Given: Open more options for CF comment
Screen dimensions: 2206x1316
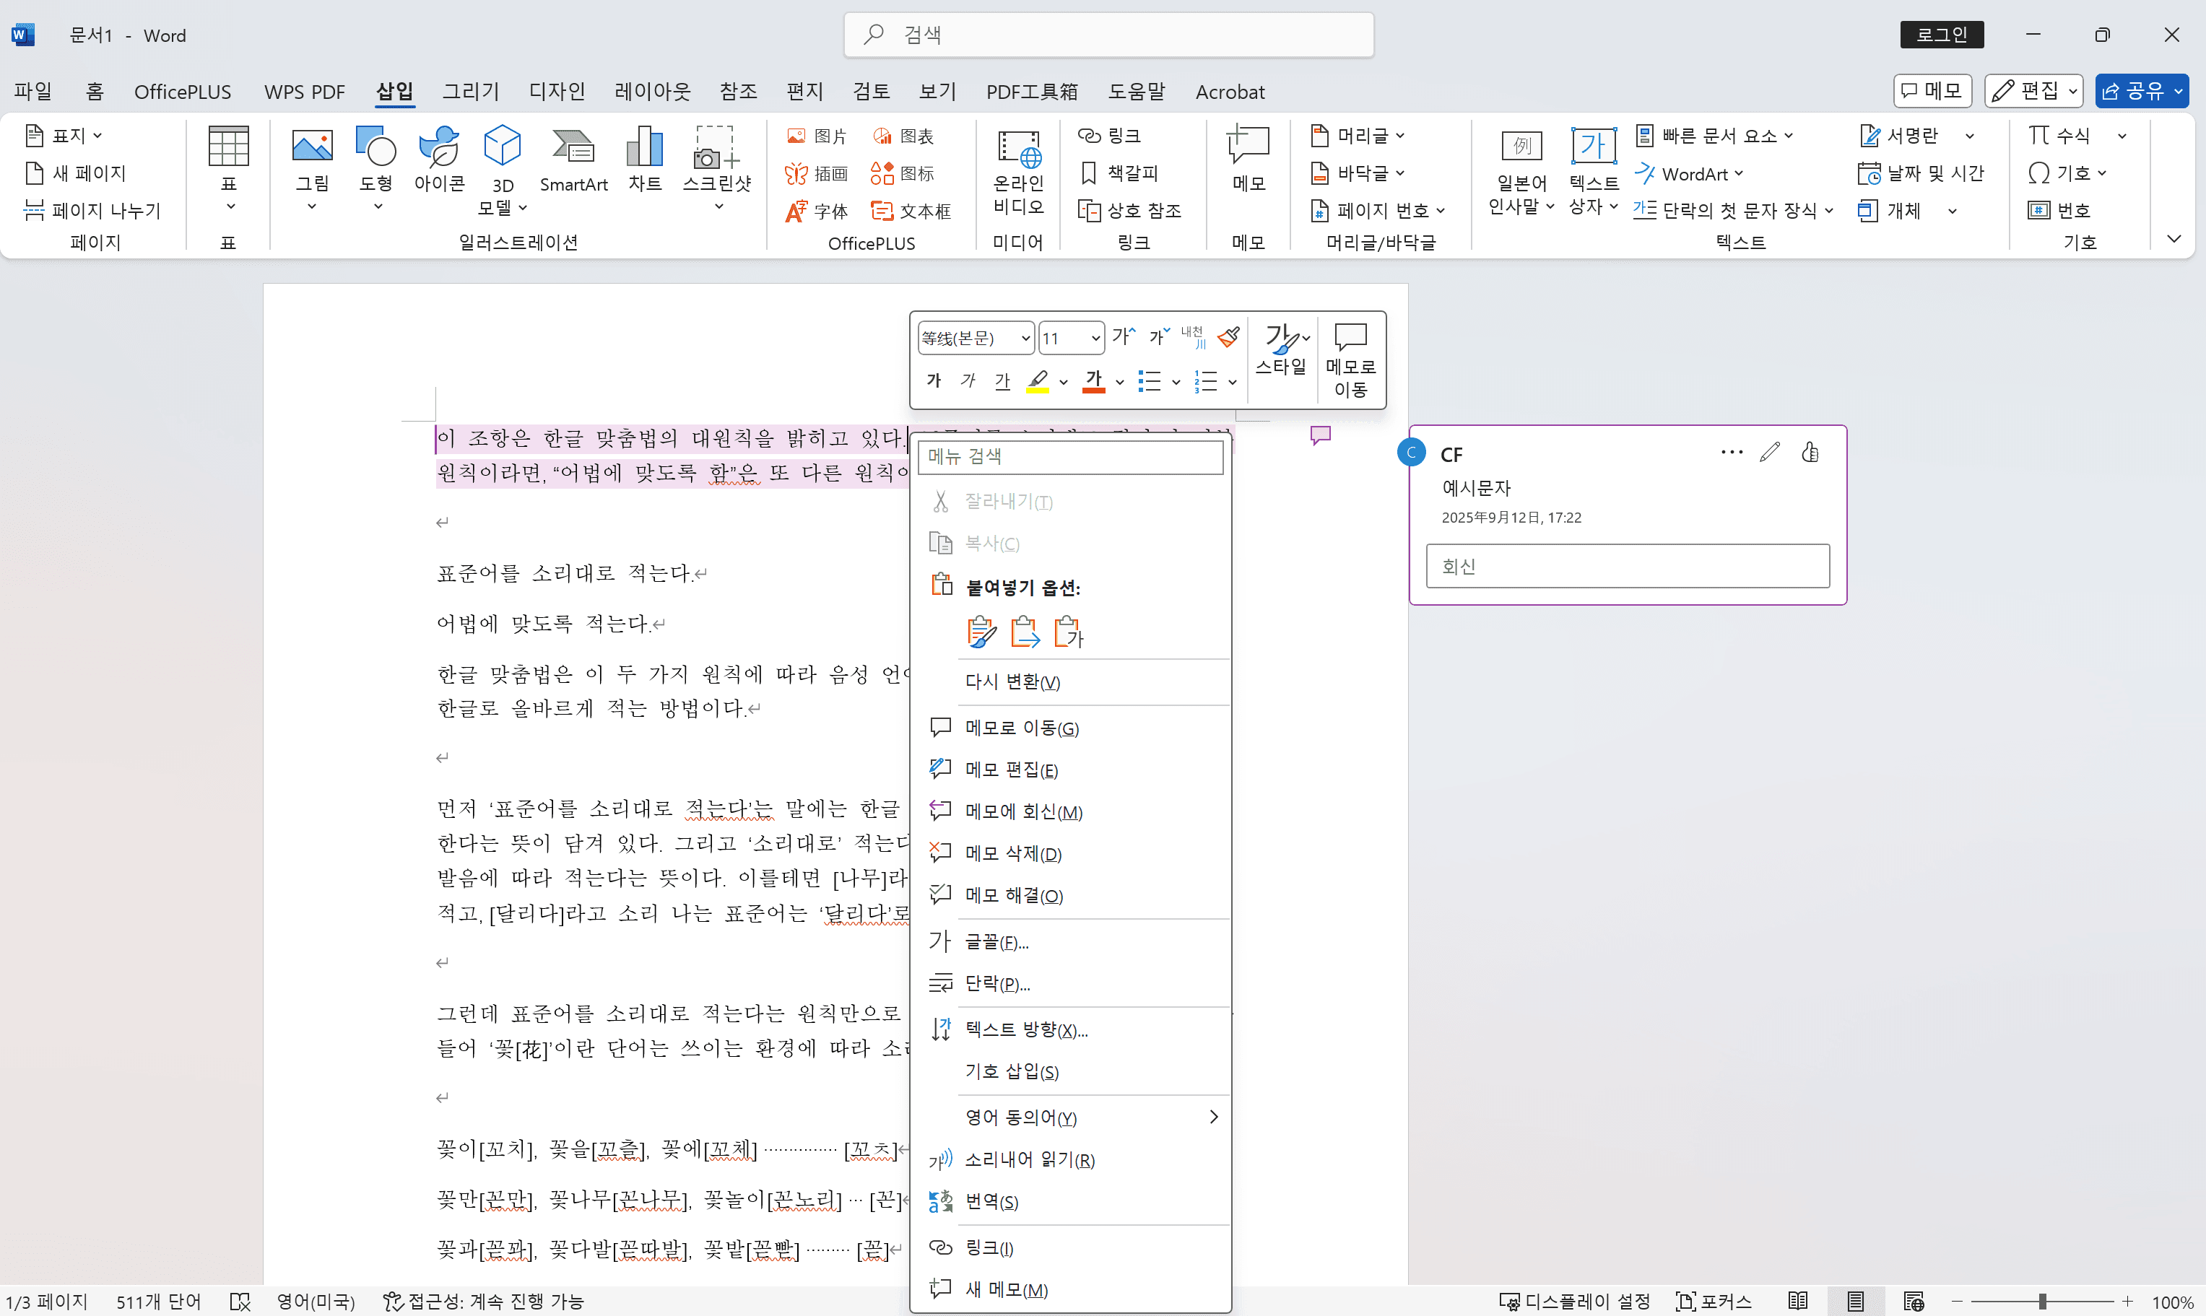Looking at the screenshot, I should point(1732,453).
